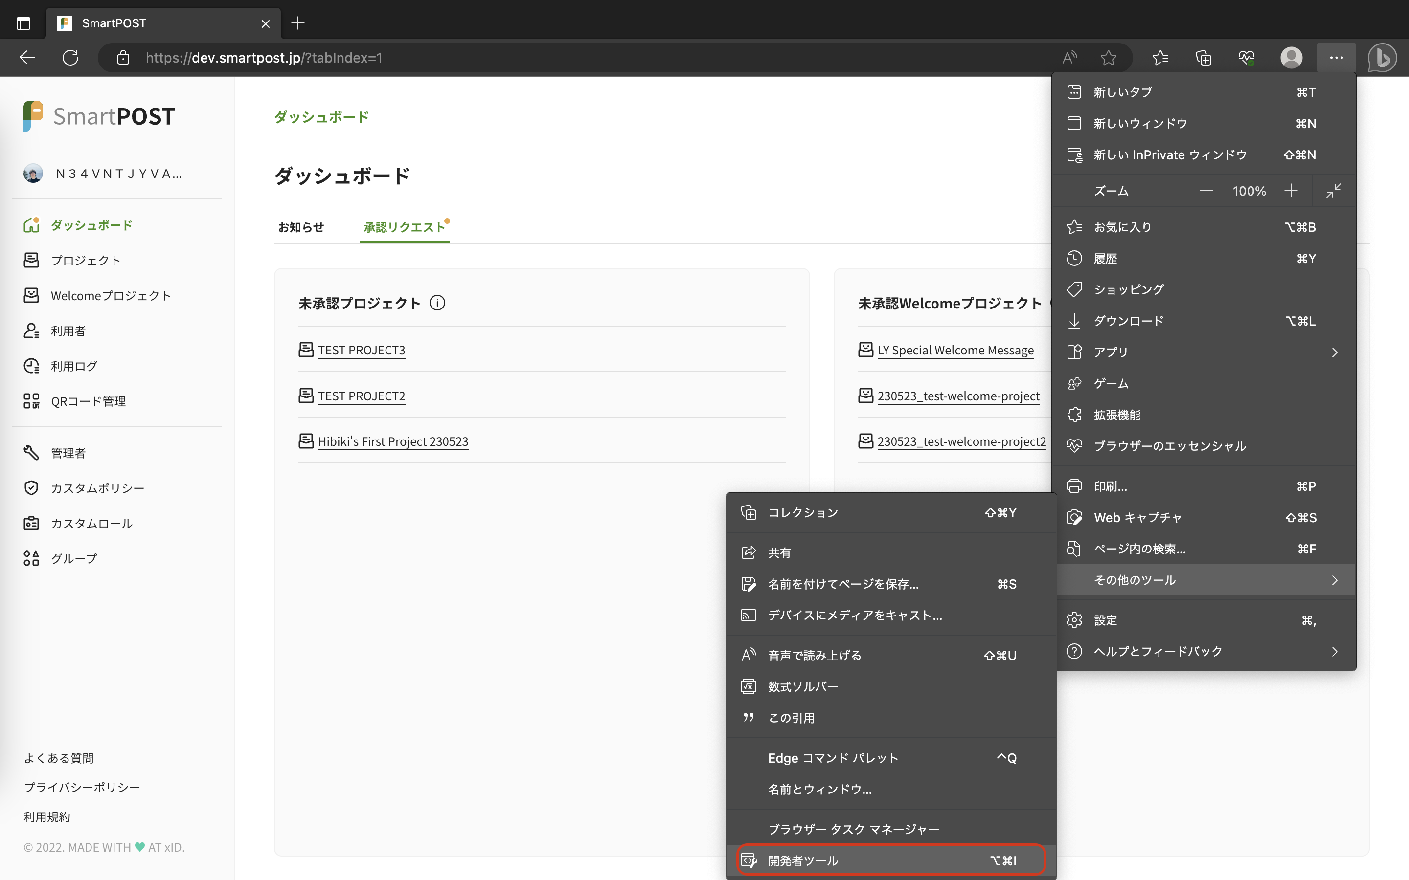The height and width of the screenshot is (880, 1409).
Task: Open LY Special Welcome Message link
Action: tap(955, 350)
